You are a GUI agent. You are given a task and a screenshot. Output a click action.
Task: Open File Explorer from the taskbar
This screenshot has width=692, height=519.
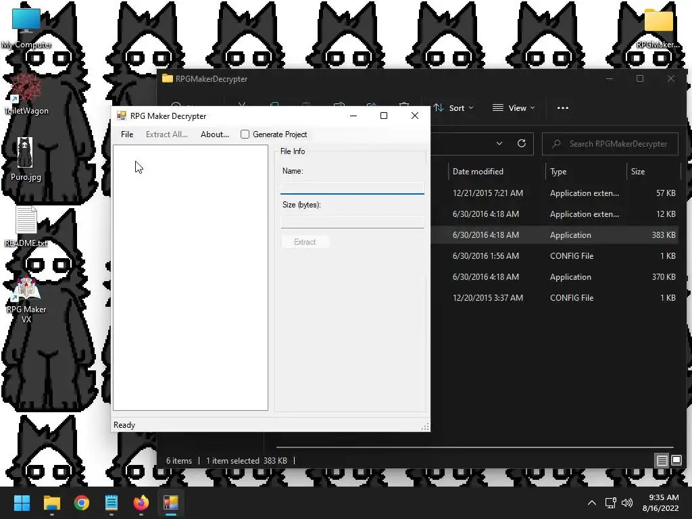[51, 503]
